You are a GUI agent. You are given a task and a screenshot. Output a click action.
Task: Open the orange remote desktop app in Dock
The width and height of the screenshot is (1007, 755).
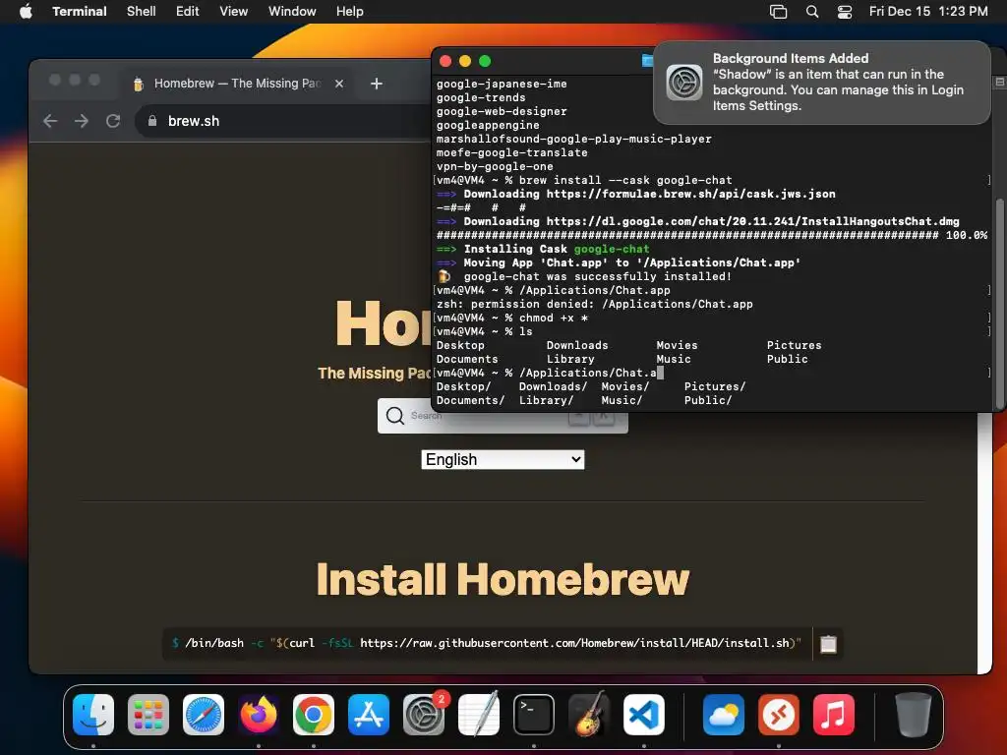coord(779,714)
